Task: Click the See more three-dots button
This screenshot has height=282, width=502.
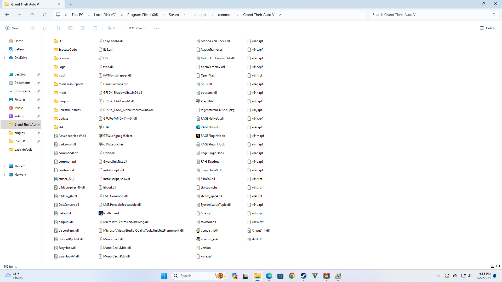Action: point(156,28)
